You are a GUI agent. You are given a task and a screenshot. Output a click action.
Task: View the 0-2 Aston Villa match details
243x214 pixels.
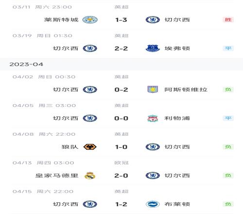point(121,89)
